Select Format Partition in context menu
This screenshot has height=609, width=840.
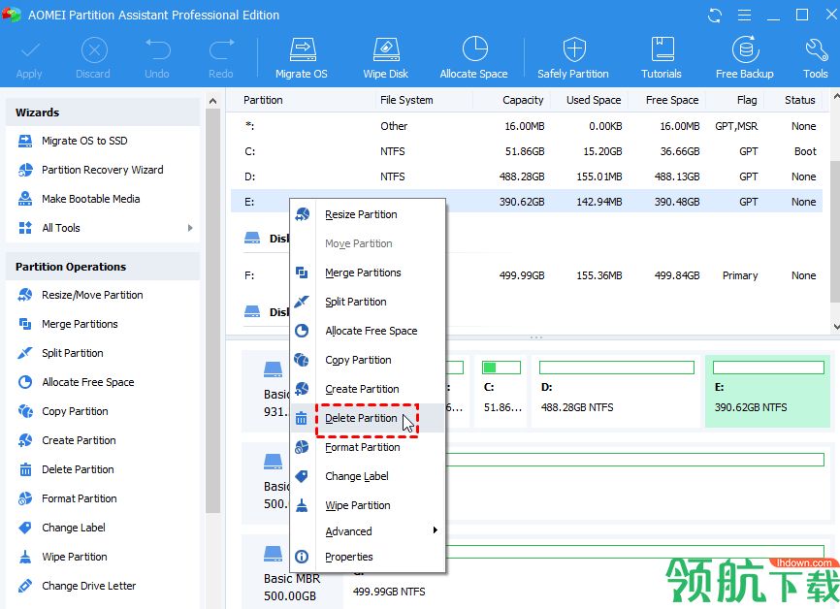pos(362,447)
